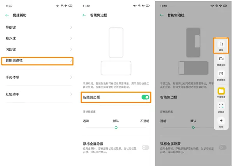Open 智能侧边栏 entry in 便捷辅助 list

(x=37, y=61)
